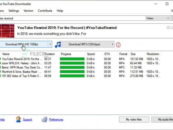This screenshot has height=130, width=173.
Task: Sort by the Resolution column header
Action: click(x=153, y=54)
